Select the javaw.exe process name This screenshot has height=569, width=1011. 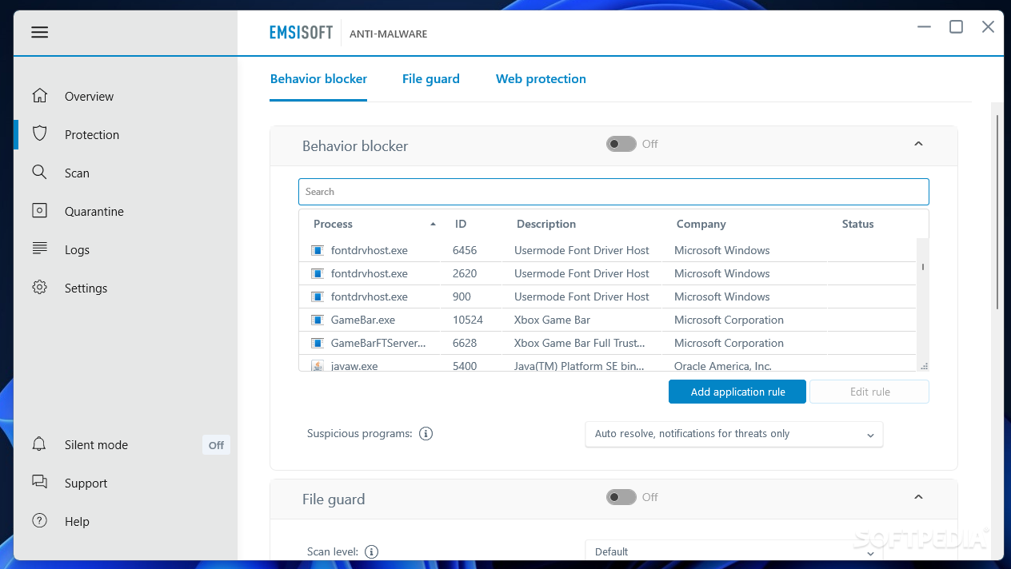tap(354, 366)
